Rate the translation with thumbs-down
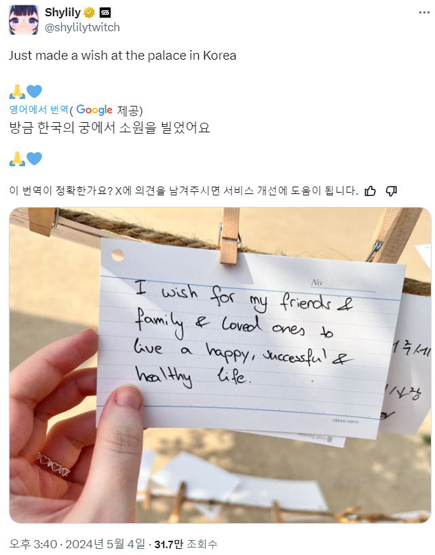 (391, 191)
